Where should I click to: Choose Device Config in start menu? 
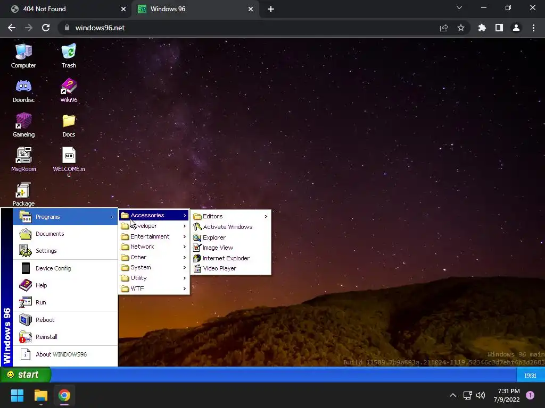click(65, 268)
